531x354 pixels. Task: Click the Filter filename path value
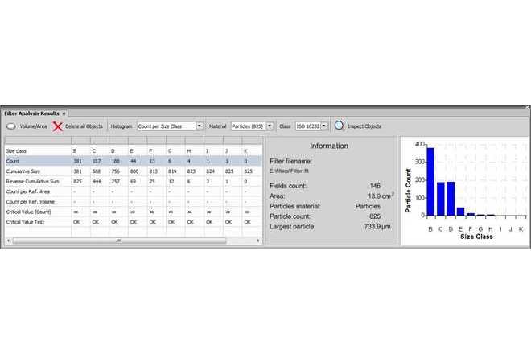pyautogui.click(x=289, y=171)
